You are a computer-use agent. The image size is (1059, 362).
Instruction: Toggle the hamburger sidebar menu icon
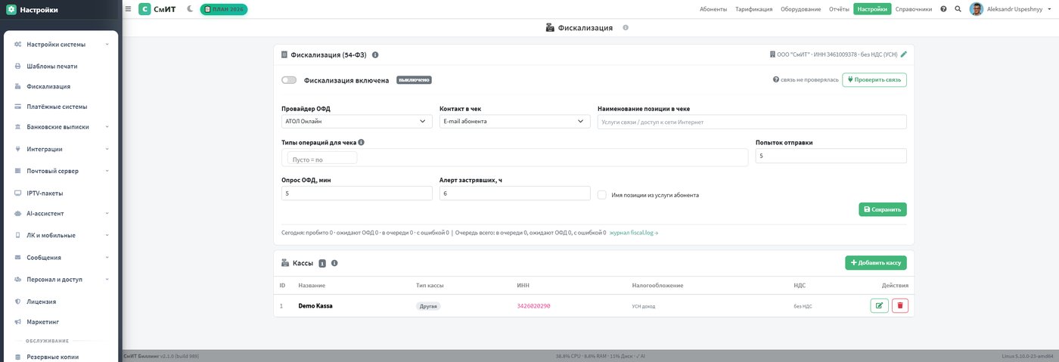[128, 9]
